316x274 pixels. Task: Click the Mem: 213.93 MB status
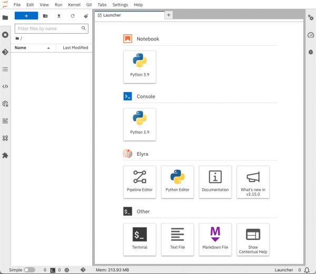click(x=112, y=270)
